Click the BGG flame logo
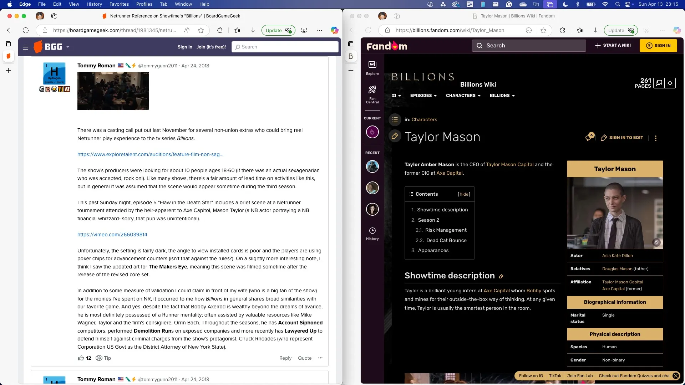 pos(37,46)
